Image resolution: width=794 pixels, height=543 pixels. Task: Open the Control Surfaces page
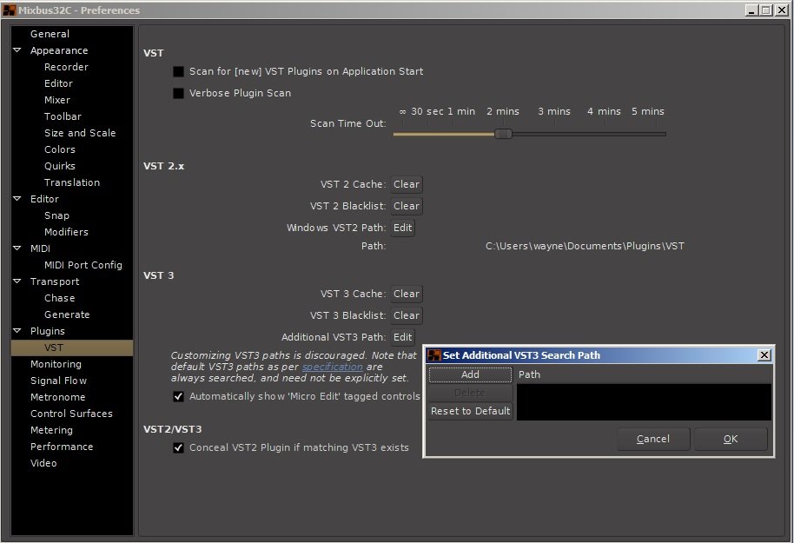tap(71, 414)
